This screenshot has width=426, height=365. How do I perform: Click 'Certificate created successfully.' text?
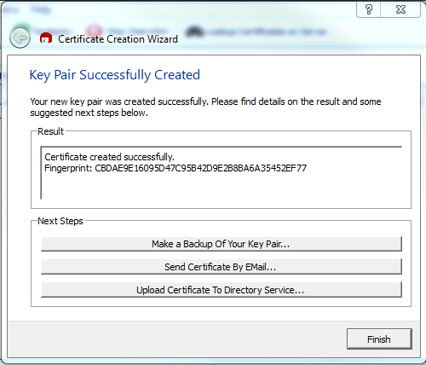(109, 157)
